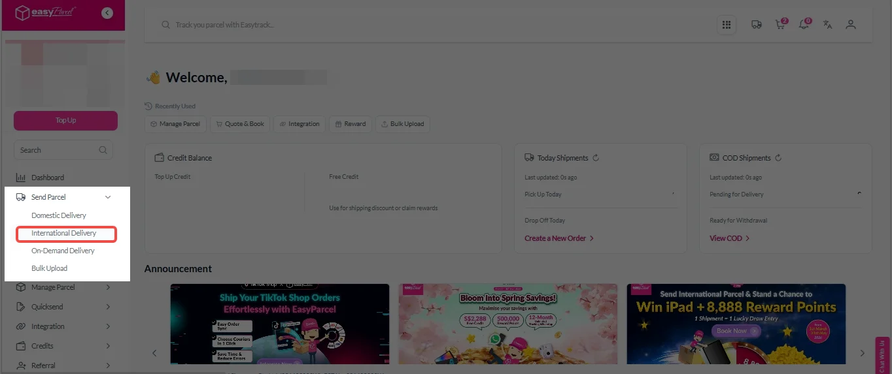Click the Easytrack parcel tracking search field
The image size is (892, 374).
click(432, 25)
